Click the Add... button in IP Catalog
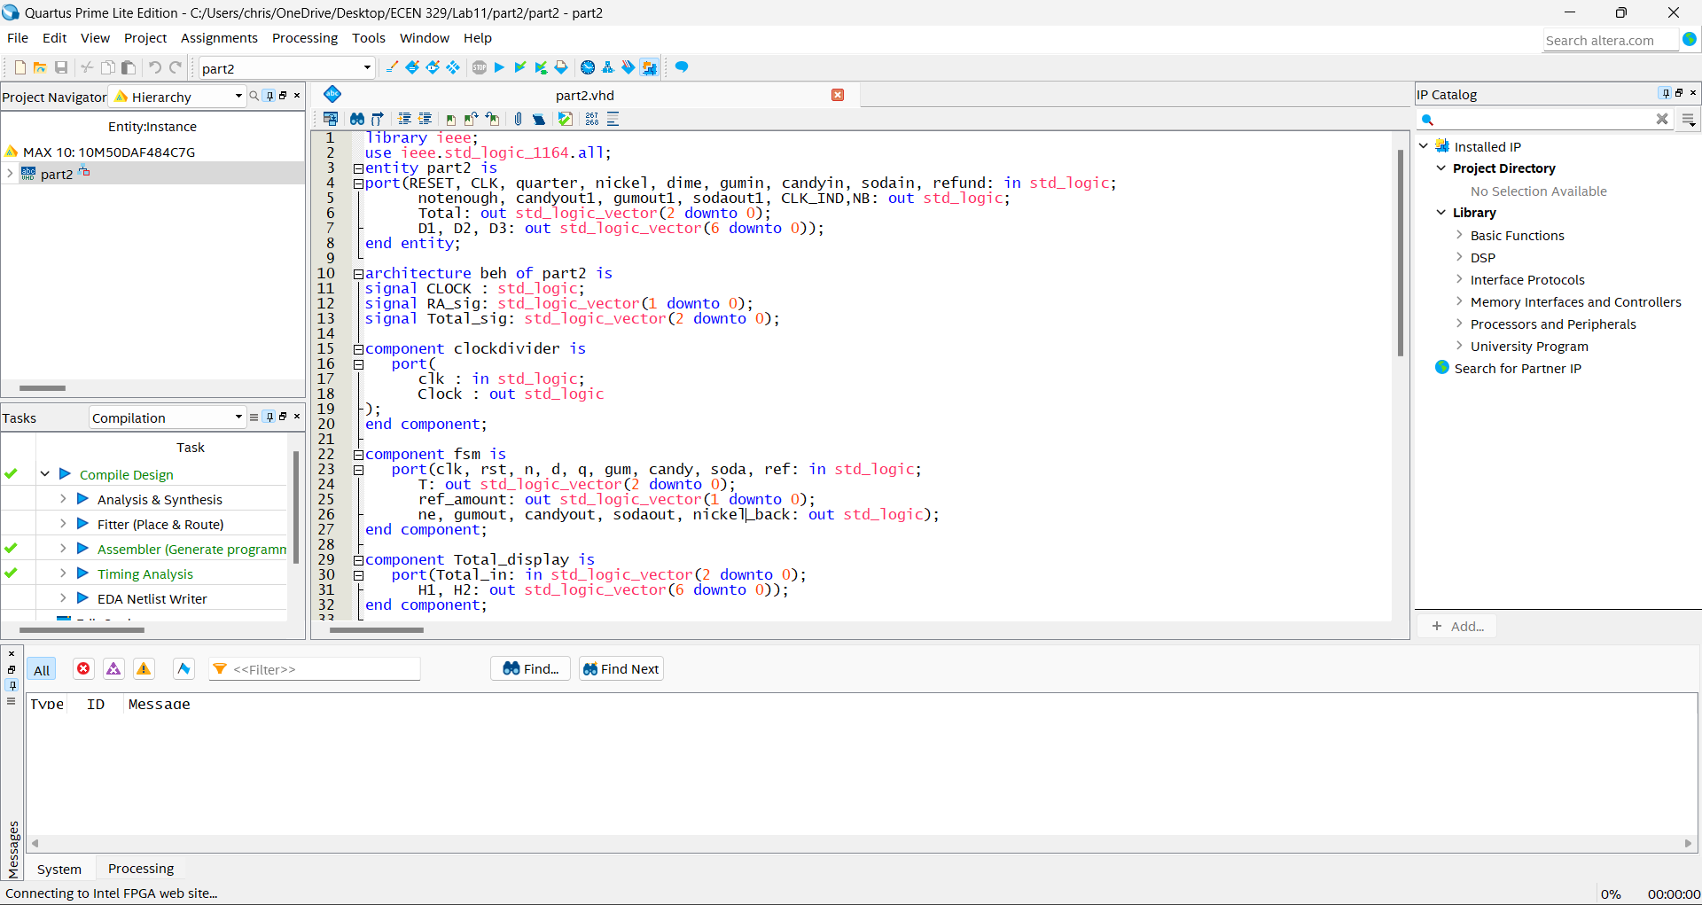 coord(1457,626)
